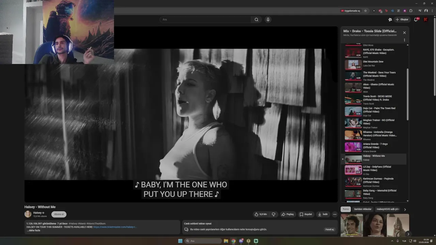436x245 pixels.
Task: Click Halsey channel avatar
Action: tap(28, 214)
